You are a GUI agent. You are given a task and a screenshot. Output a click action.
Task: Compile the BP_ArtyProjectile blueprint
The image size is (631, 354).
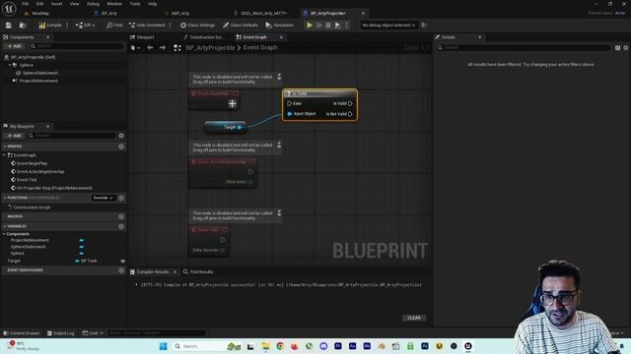[50, 26]
